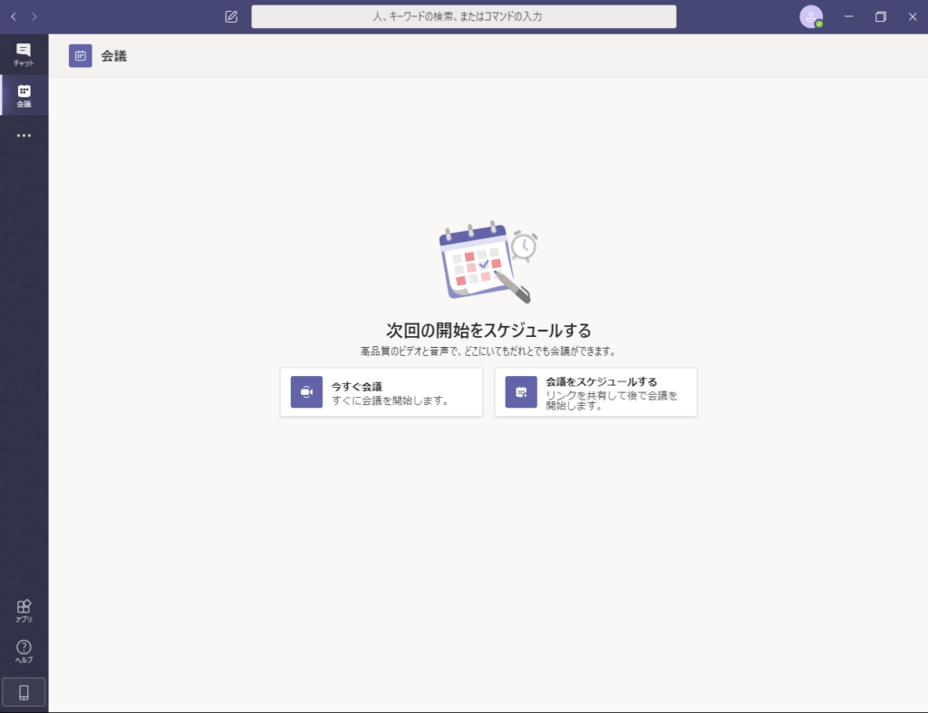Open the チャット (Chat) sidebar tab

[24, 54]
